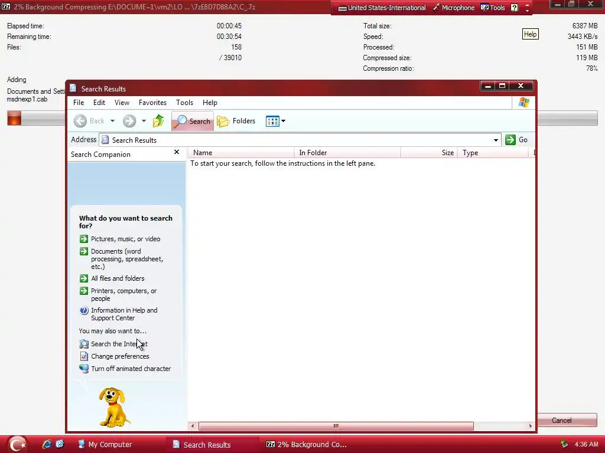605x453 pixels.
Task: Search for Pictures, music, or video
Action: pos(125,239)
